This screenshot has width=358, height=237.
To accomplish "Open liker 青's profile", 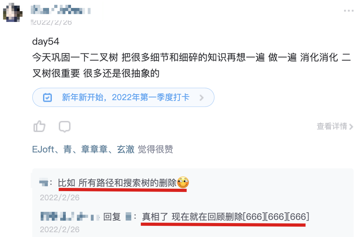I will 68,150.
